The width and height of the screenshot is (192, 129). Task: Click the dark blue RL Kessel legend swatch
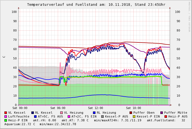(x=33, y=113)
